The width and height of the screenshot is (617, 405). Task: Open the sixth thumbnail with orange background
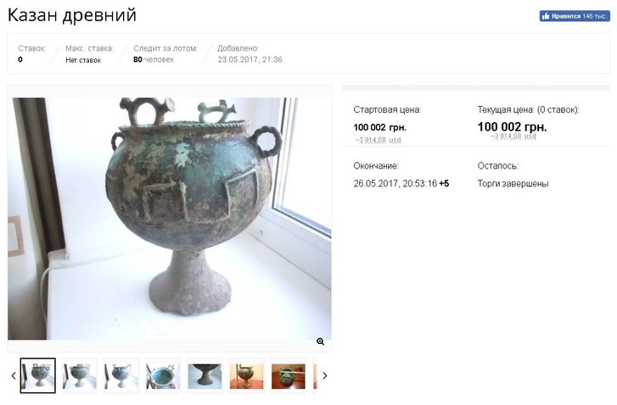[246, 375]
